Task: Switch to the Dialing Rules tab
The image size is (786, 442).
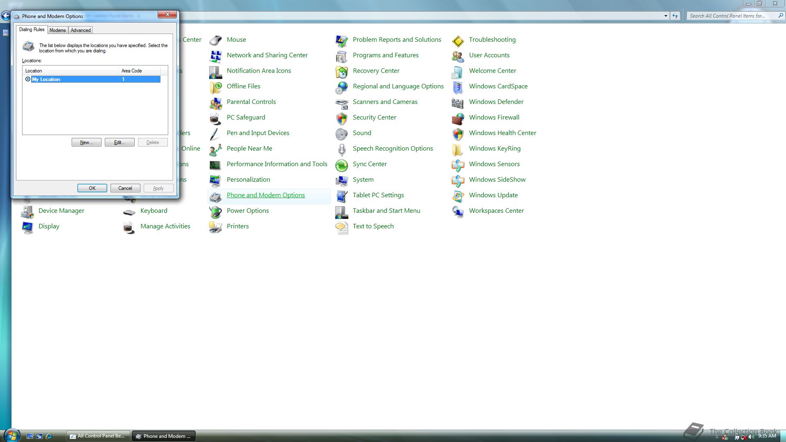Action: click(x=32, y=29)
